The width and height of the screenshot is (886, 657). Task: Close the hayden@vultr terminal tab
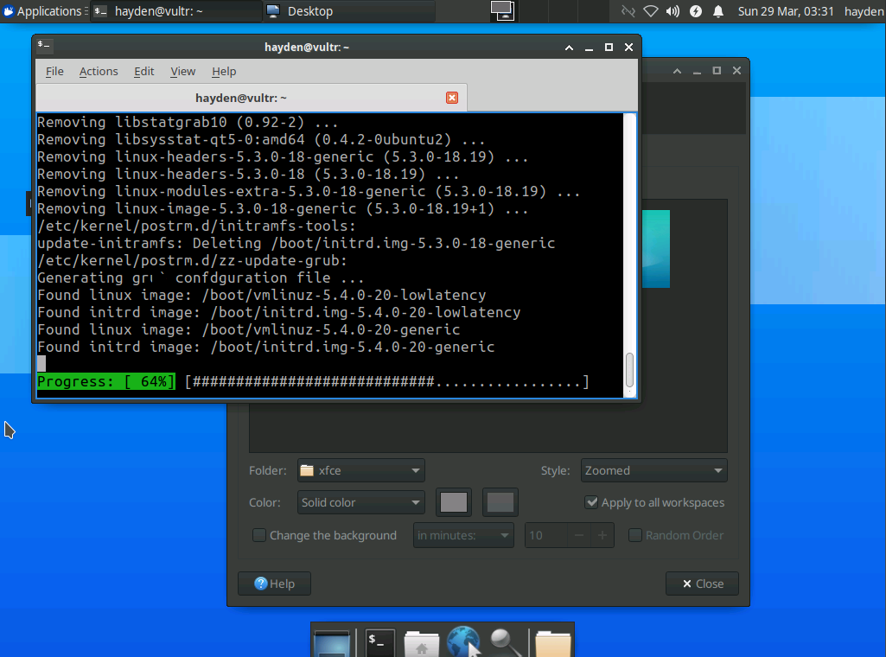[x=451, y=98]
